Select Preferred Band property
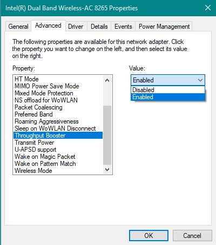 (58, 114)
